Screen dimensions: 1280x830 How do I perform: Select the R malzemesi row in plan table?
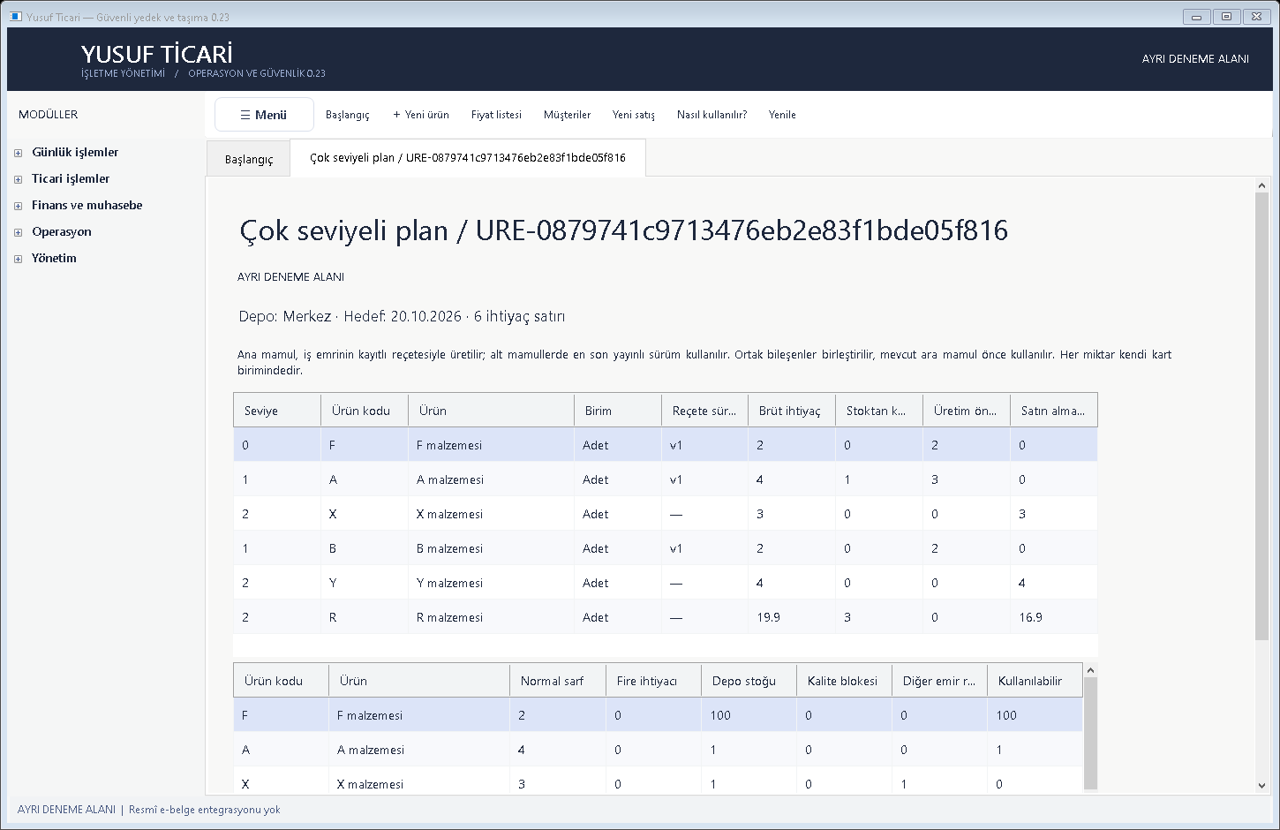pos(666,617)
